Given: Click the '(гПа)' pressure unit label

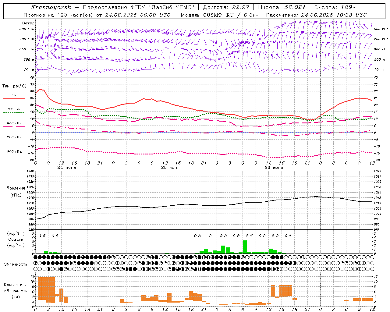Looking at the screenshot, I should (16, 195).
